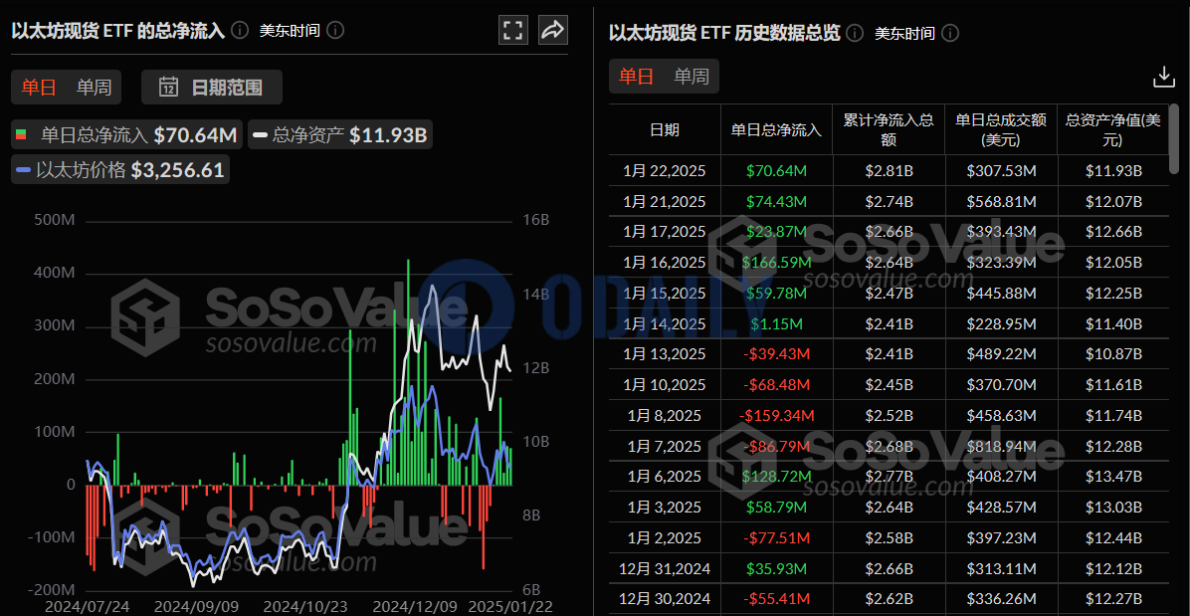Screen dimensions: 1190x616
Task: Toggle 以太坊价格 legend series
Action: 120,170
